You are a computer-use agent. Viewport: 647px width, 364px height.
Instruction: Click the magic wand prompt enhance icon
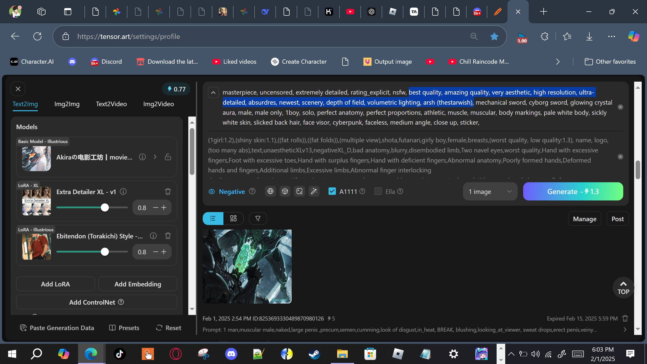coord(314,191)
